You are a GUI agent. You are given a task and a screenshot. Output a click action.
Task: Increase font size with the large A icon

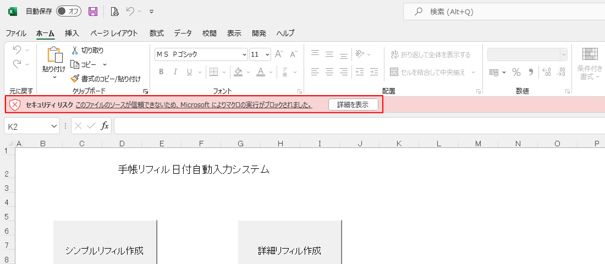279,54
